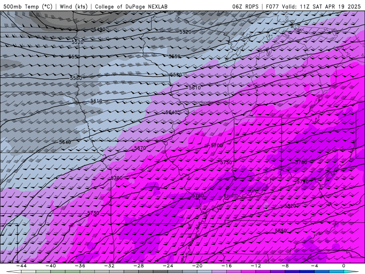Click the -44 color scale tick label
This screenshot has width=365, height=274.
21,266
